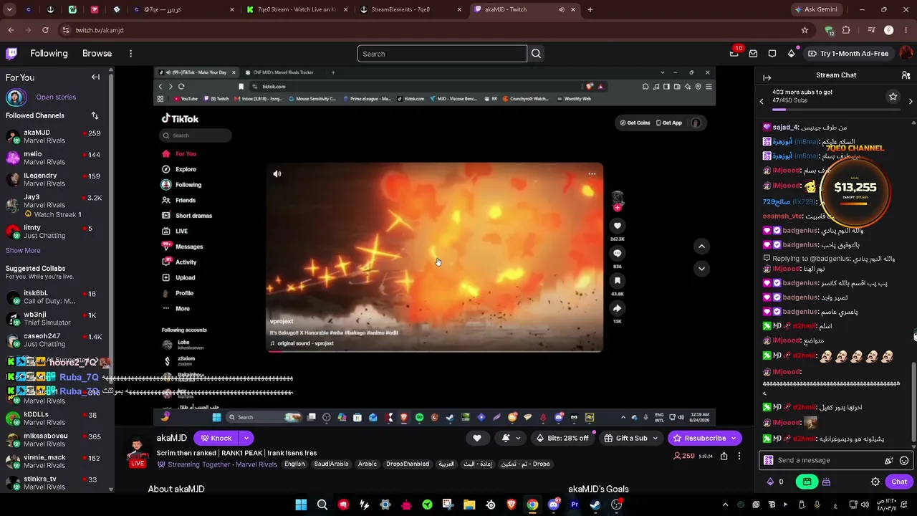Open the Marvel Rivals category link
This screenshot has height=516, width=917.
pos(256,464)
